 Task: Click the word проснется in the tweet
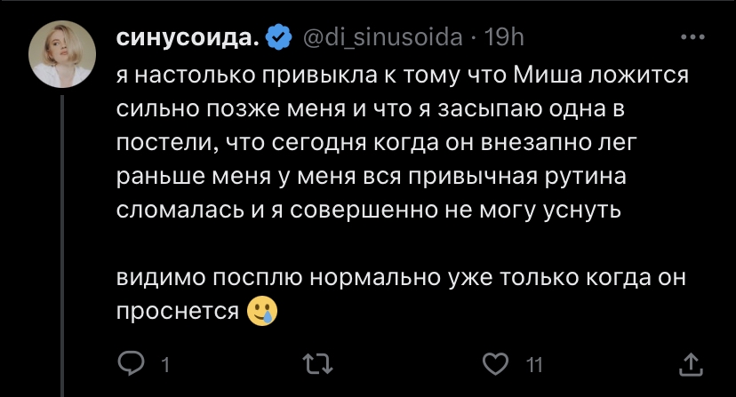tap(178, 311)
